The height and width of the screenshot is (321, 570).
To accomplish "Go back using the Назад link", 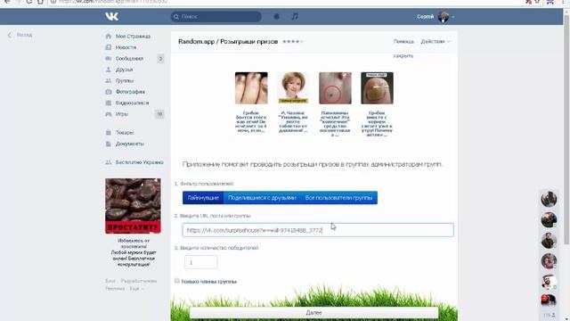I will click(20, 35).
